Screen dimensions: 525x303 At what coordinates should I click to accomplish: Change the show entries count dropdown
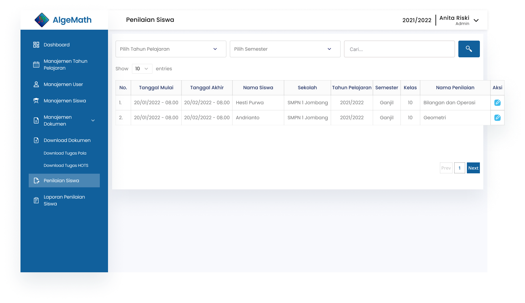click(142, 69)
